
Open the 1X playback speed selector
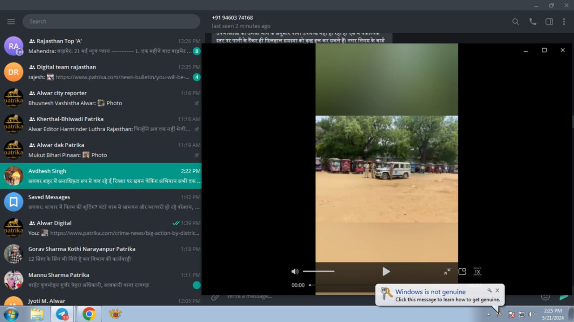(477, 271)
